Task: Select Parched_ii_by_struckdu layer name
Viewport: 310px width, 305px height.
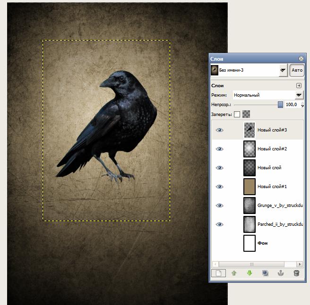Action: coord(280,224)
